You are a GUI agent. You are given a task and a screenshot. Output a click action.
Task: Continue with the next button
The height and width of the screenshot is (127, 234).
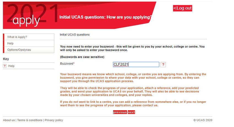(131, 112)
